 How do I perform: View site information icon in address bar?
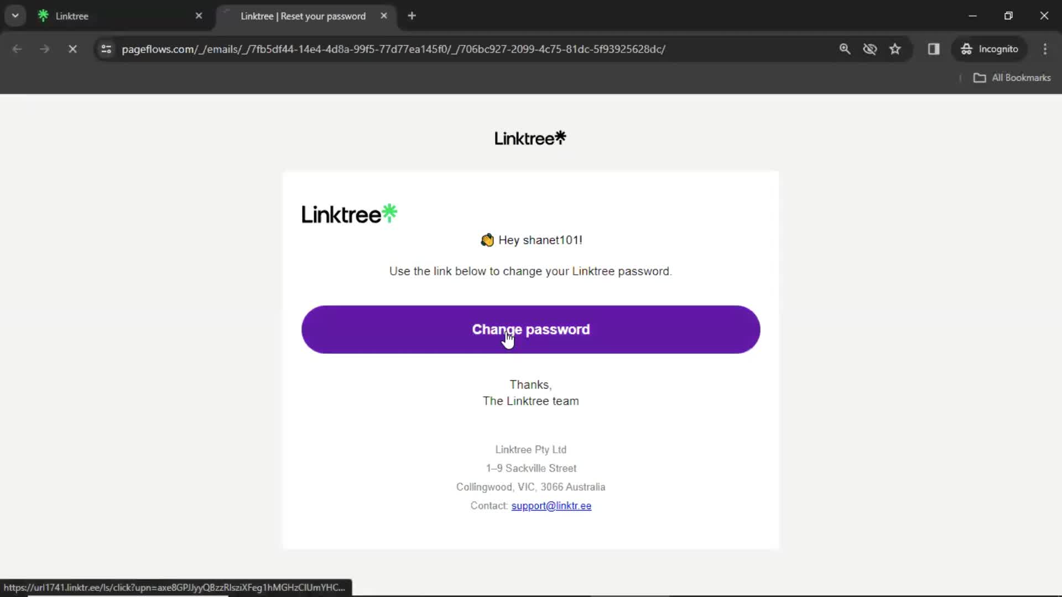106,49
